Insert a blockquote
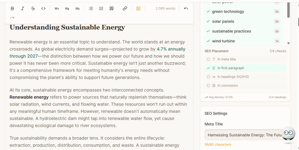 (111, 8)
